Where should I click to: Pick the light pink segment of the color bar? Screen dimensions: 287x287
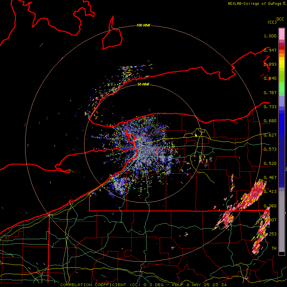click(x=282, y=34)
